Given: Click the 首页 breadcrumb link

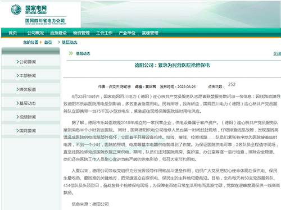Looking at the screenshot, I should pyautogui.click(x=48, y=42).
